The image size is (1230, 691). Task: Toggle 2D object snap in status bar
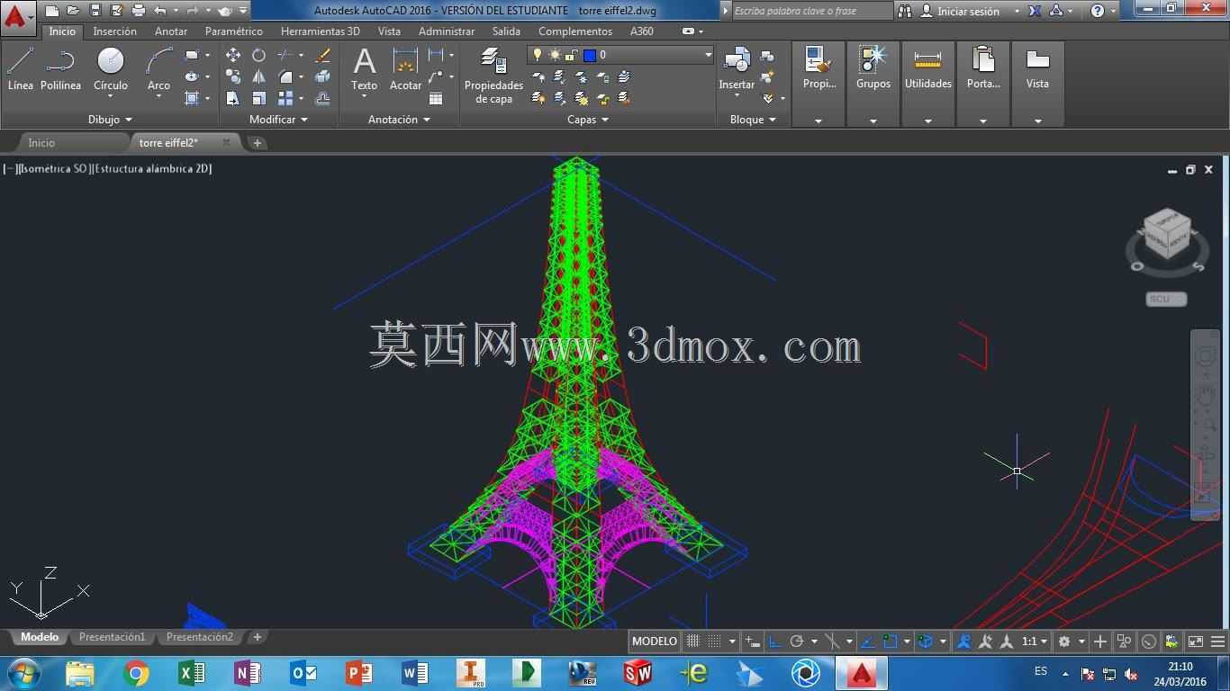pyautogui.click(x=891, y=642)
